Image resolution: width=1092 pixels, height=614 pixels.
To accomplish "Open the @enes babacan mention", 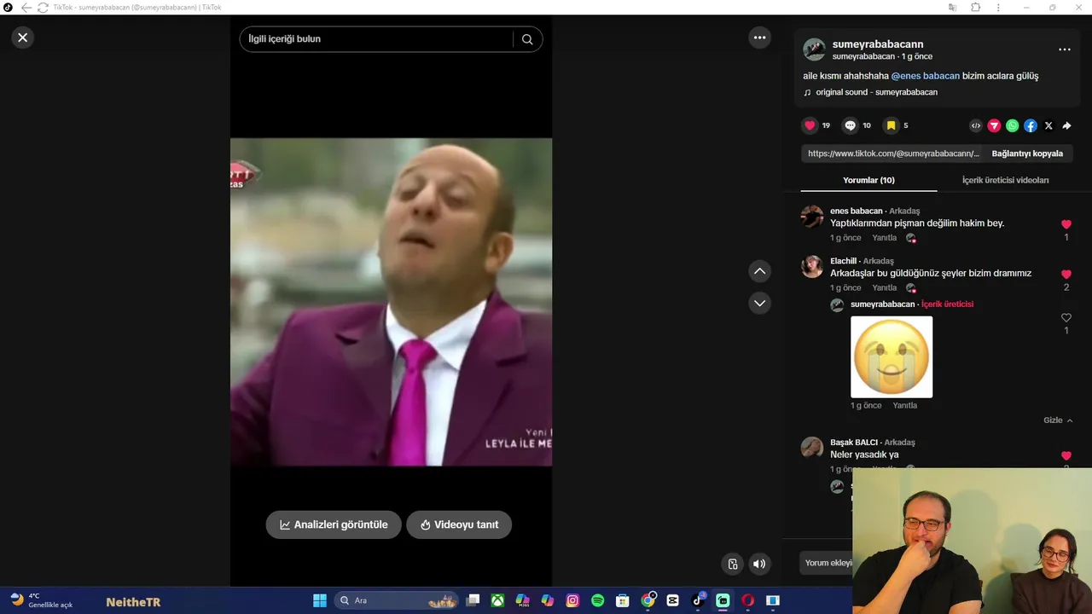I will [x=926, y=76].
